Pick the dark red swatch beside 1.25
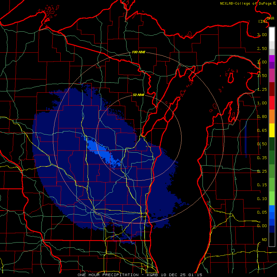Screen dimensions: 277x277 272,89
